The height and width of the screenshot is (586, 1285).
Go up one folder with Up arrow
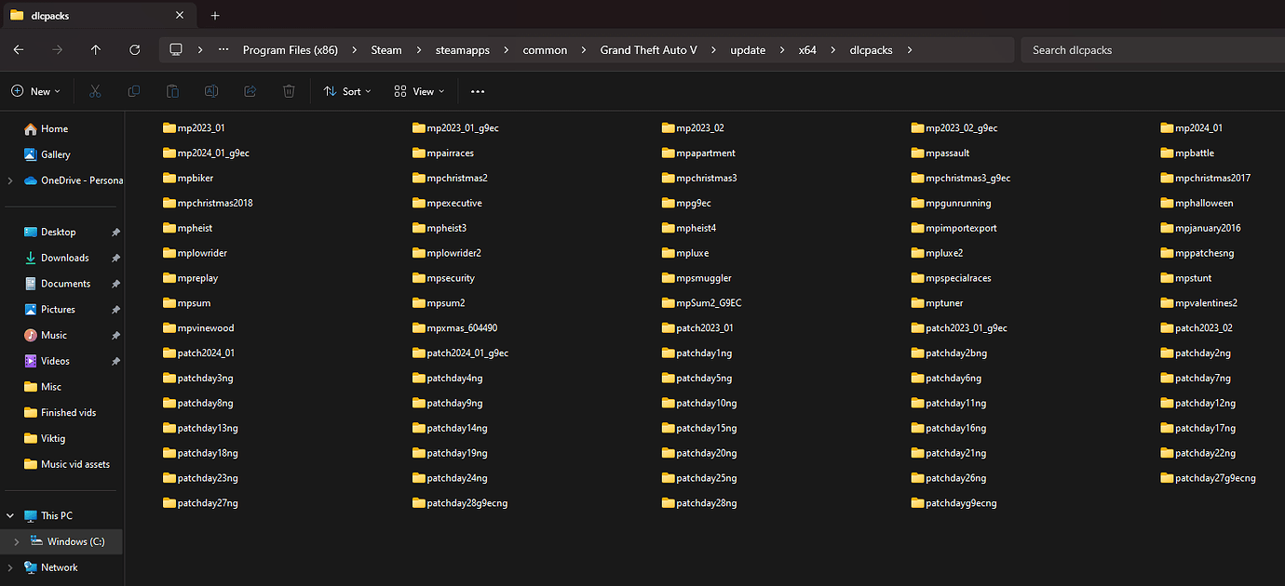(96, 50)
